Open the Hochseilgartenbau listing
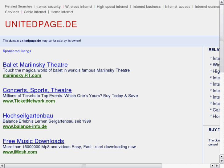This screenshot has width=224, height=168. (x=28, y=116)
